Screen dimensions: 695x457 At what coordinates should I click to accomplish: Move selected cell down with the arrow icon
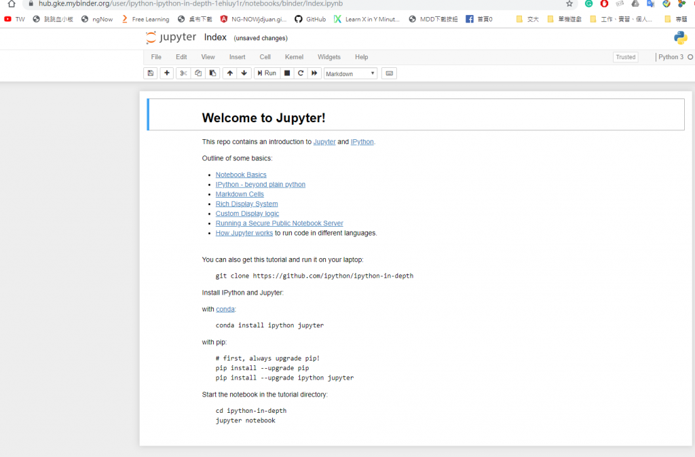click(x=244, y=73)
